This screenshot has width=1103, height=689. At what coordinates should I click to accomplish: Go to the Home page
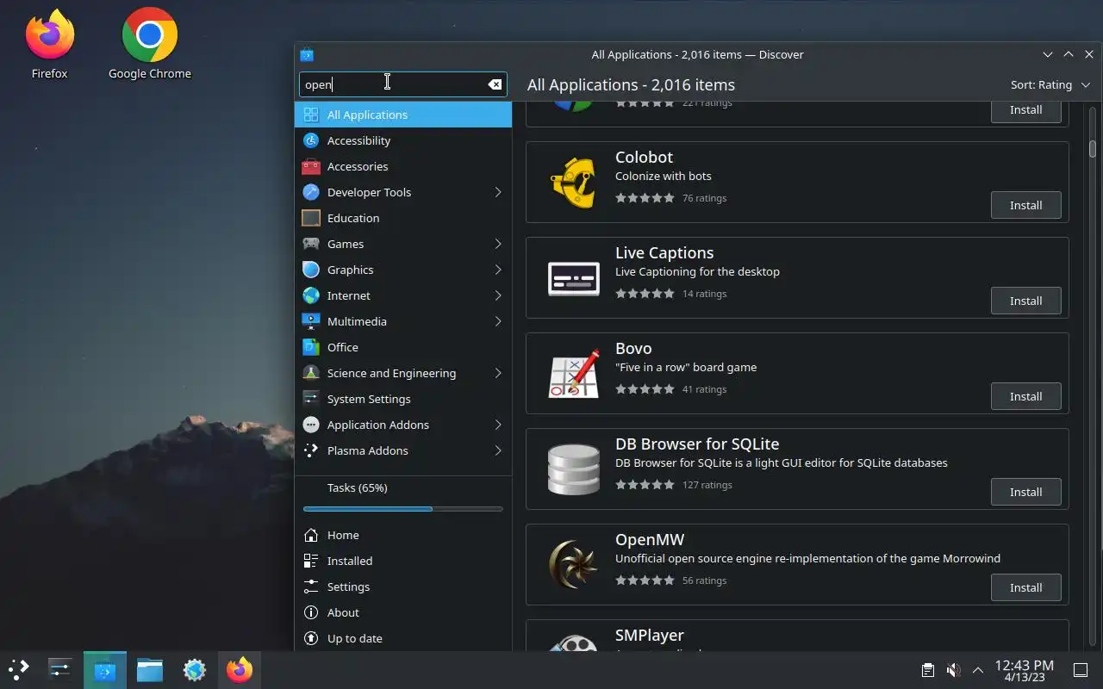click(403, 535)
